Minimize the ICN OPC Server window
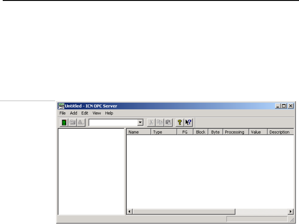299x224 pixels. [x=277, y=106]
